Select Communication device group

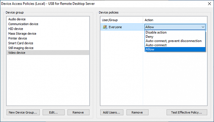[48, 24]
